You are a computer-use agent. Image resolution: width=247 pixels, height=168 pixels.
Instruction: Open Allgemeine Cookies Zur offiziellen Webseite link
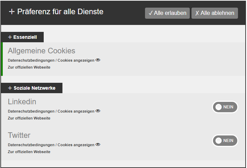(x=29, y=67)
